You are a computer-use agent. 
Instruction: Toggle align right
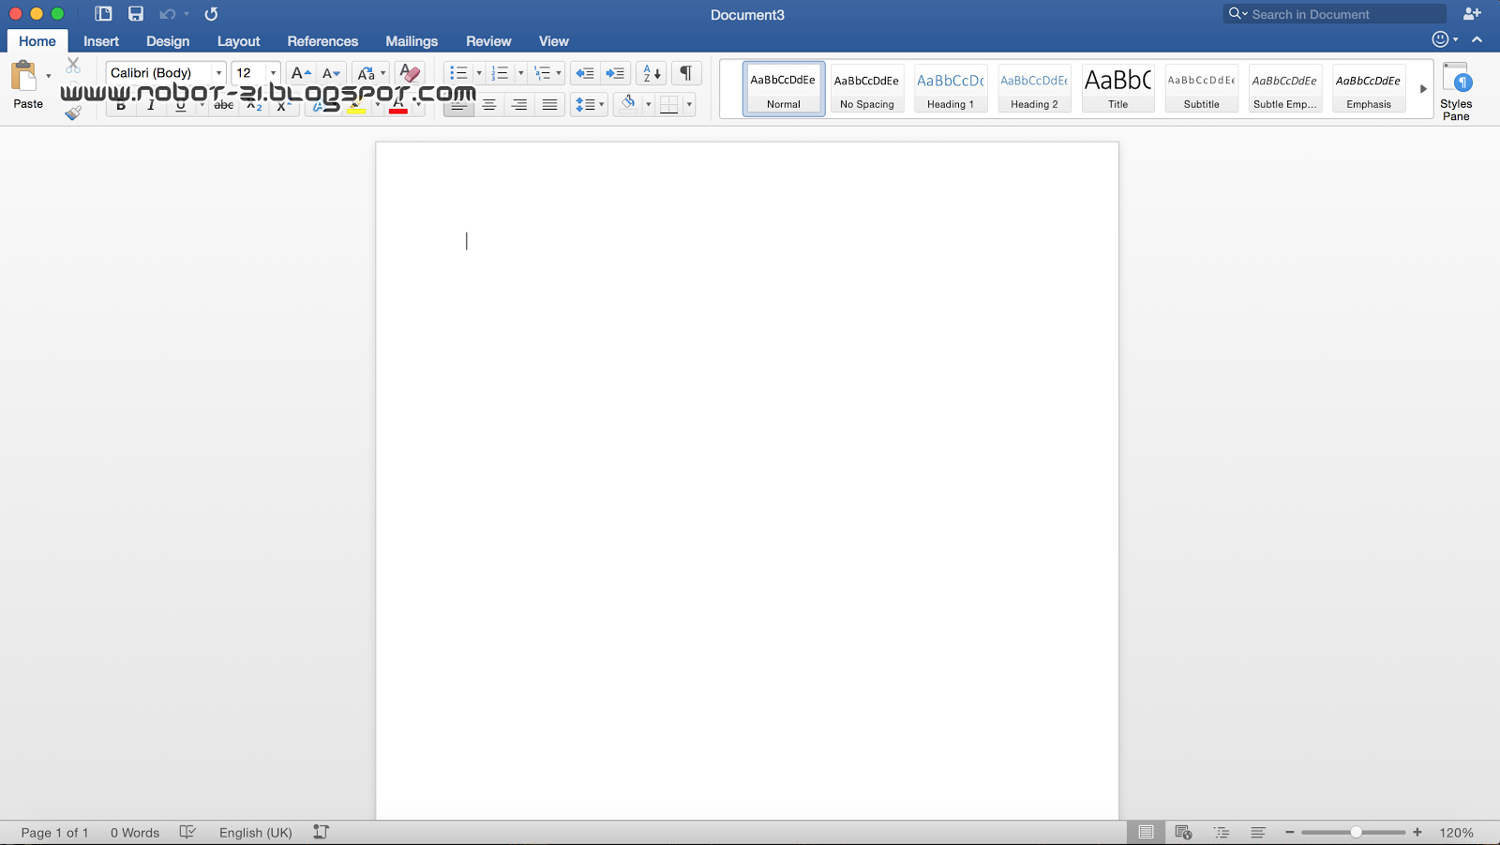[x=519, y=104]
